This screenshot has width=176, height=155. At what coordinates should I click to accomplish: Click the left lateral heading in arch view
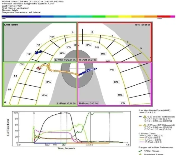click(x=142, y=25)
